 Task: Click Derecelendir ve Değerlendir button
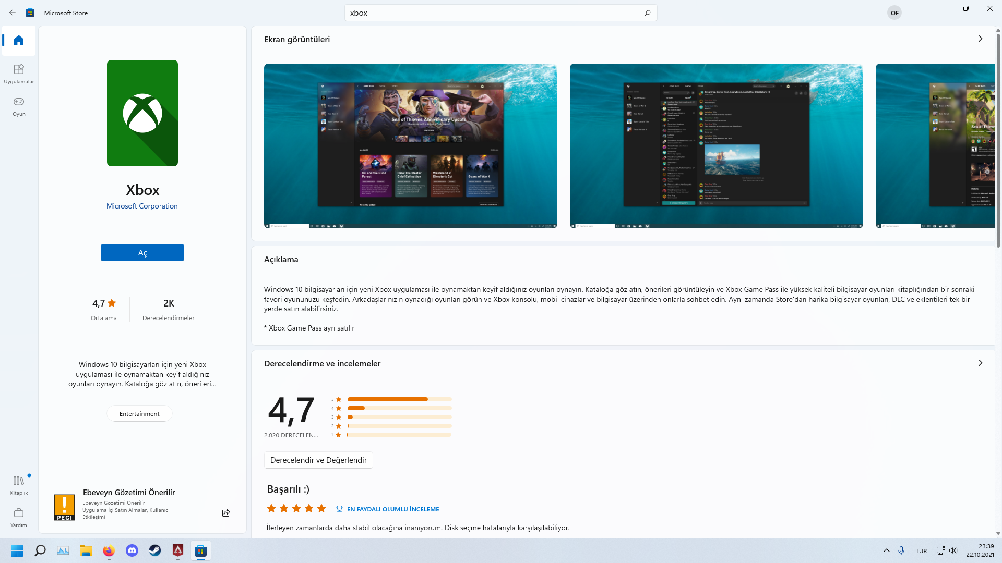click(318, 460)
